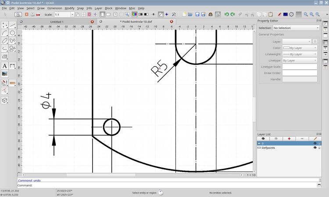Open the Dimension menu
Image resolution: width=329 pixels, height=197 pixels.
pyautogui.click(x=54, y=8)
